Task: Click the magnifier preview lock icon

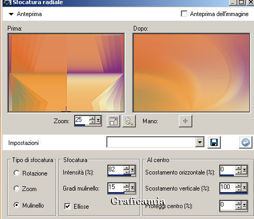Action: coord(129,121)
